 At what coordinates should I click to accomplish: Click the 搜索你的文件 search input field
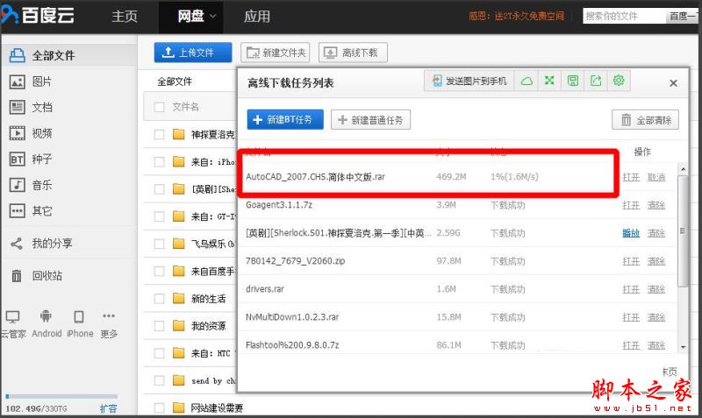pyautogui.click(x=624, y=16)
